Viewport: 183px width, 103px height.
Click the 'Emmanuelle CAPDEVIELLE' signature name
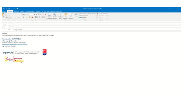coord(12,39)
